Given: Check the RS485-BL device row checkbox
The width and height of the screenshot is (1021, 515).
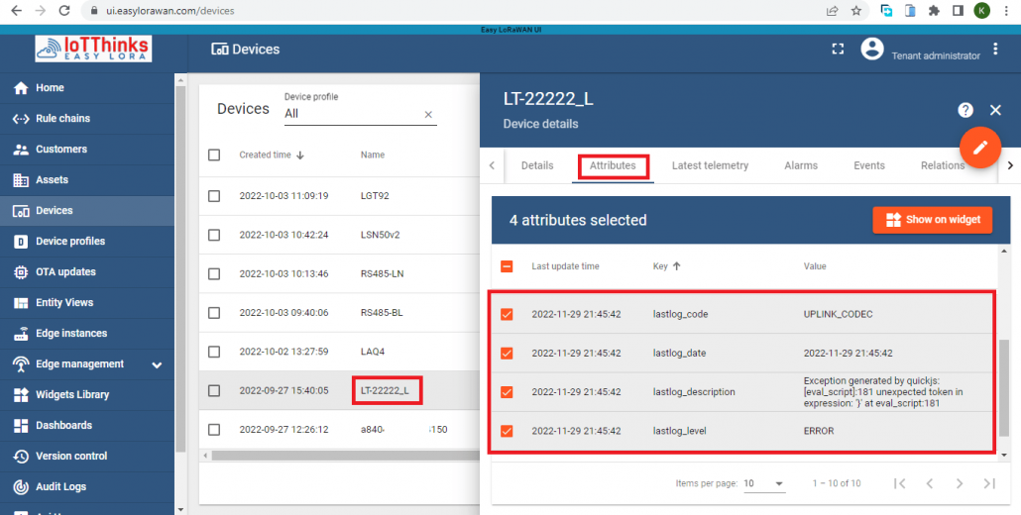Looking at the screenshot, I should [x=213, y=313].
